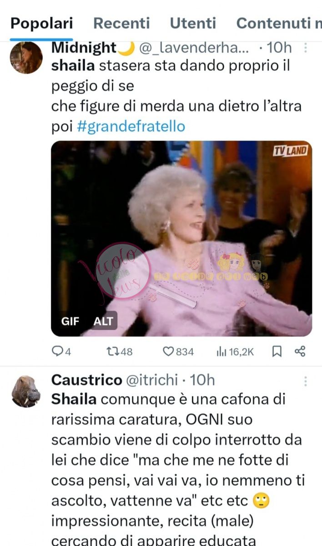Open the Contenuti multimediali tab

[279, 23]
